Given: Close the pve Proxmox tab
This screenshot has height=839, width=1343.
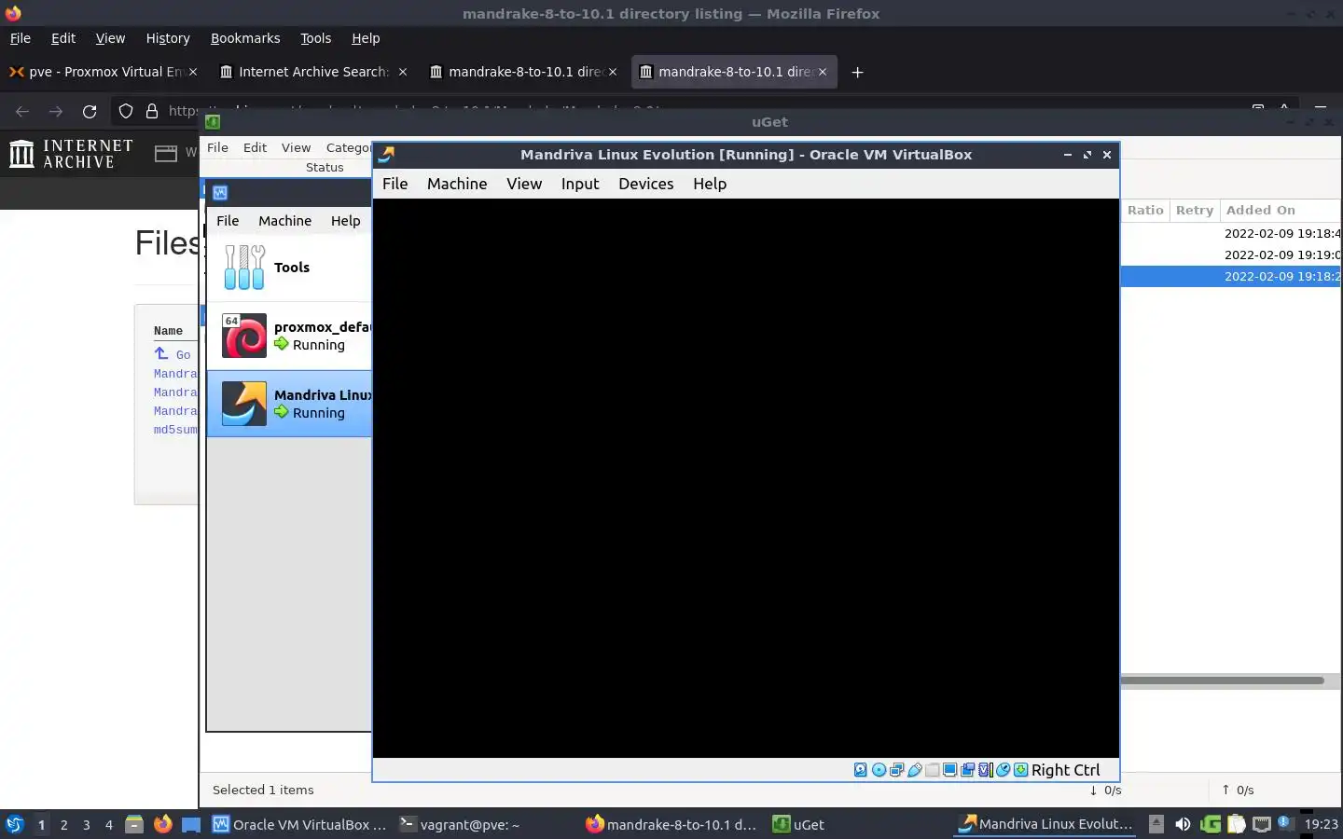Looking at the screenshot, I should click(x=193, y=72).
